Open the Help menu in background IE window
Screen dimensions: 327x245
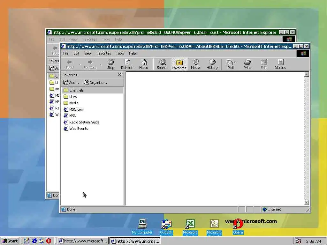118,39
